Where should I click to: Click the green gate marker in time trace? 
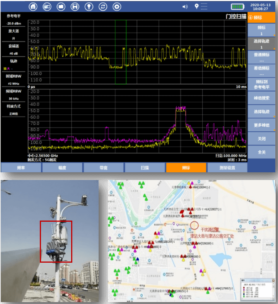(x=121, y=52)
